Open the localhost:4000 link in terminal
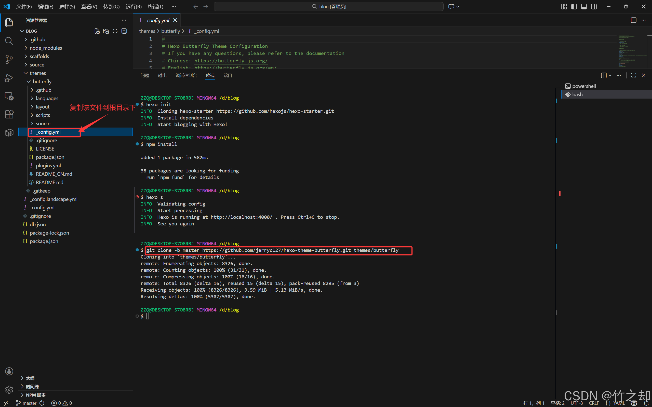652x407 pixels. [x=241, y=217]
